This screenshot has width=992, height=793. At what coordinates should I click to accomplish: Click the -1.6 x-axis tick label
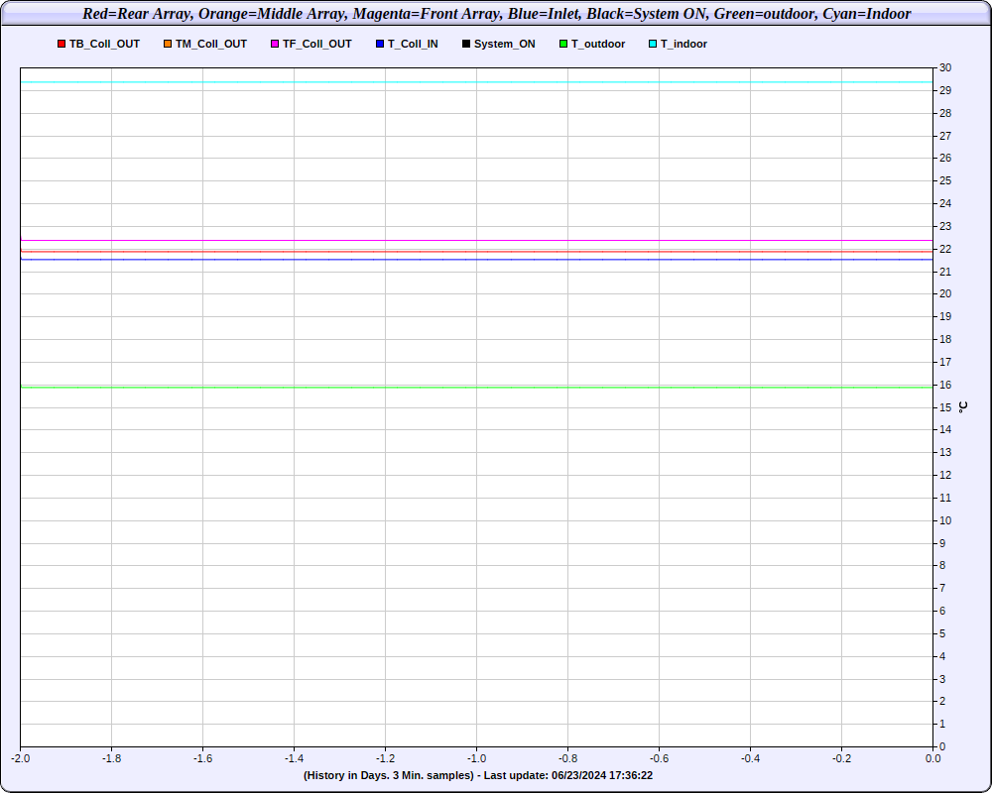pos(202,758)
